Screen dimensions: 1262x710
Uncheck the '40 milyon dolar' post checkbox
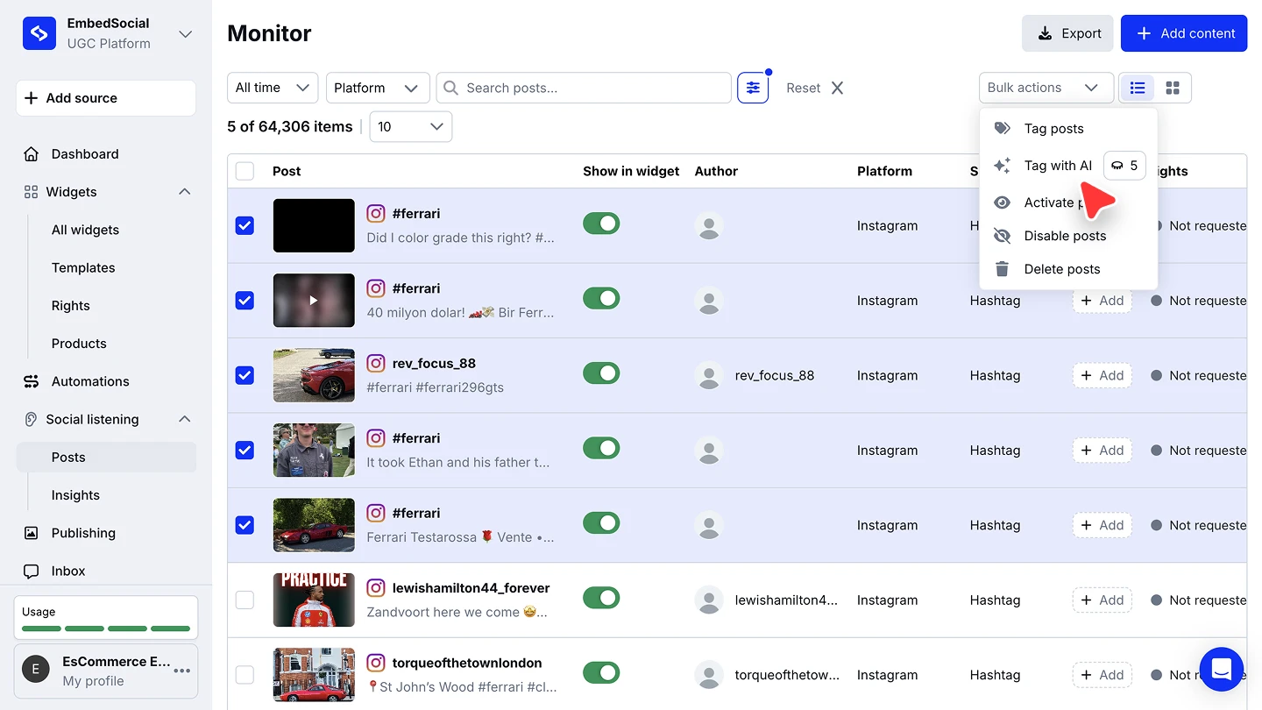pos(245,301)
